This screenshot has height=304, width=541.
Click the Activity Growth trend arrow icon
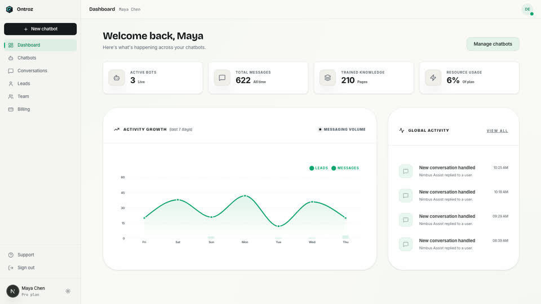pyautogui.click(x=117, y=129)
